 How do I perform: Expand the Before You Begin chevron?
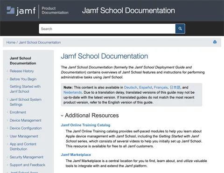coord(7,79)
